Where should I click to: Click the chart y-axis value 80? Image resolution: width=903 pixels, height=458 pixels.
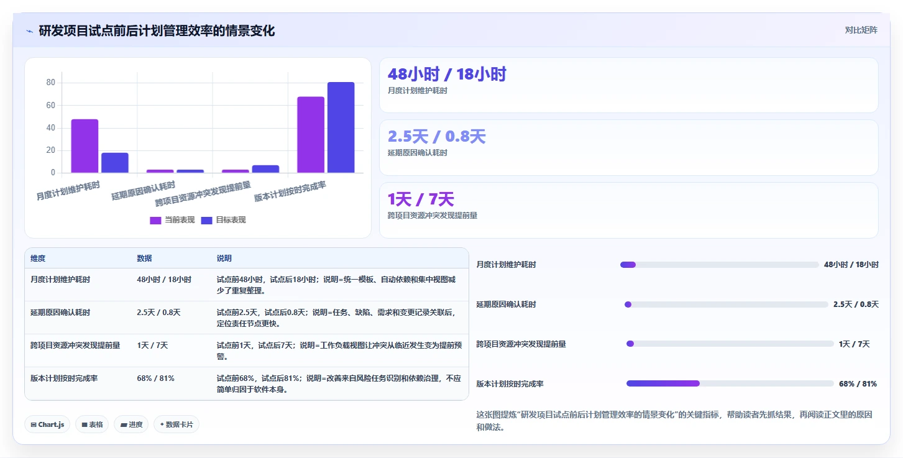[x=51, y=83]
